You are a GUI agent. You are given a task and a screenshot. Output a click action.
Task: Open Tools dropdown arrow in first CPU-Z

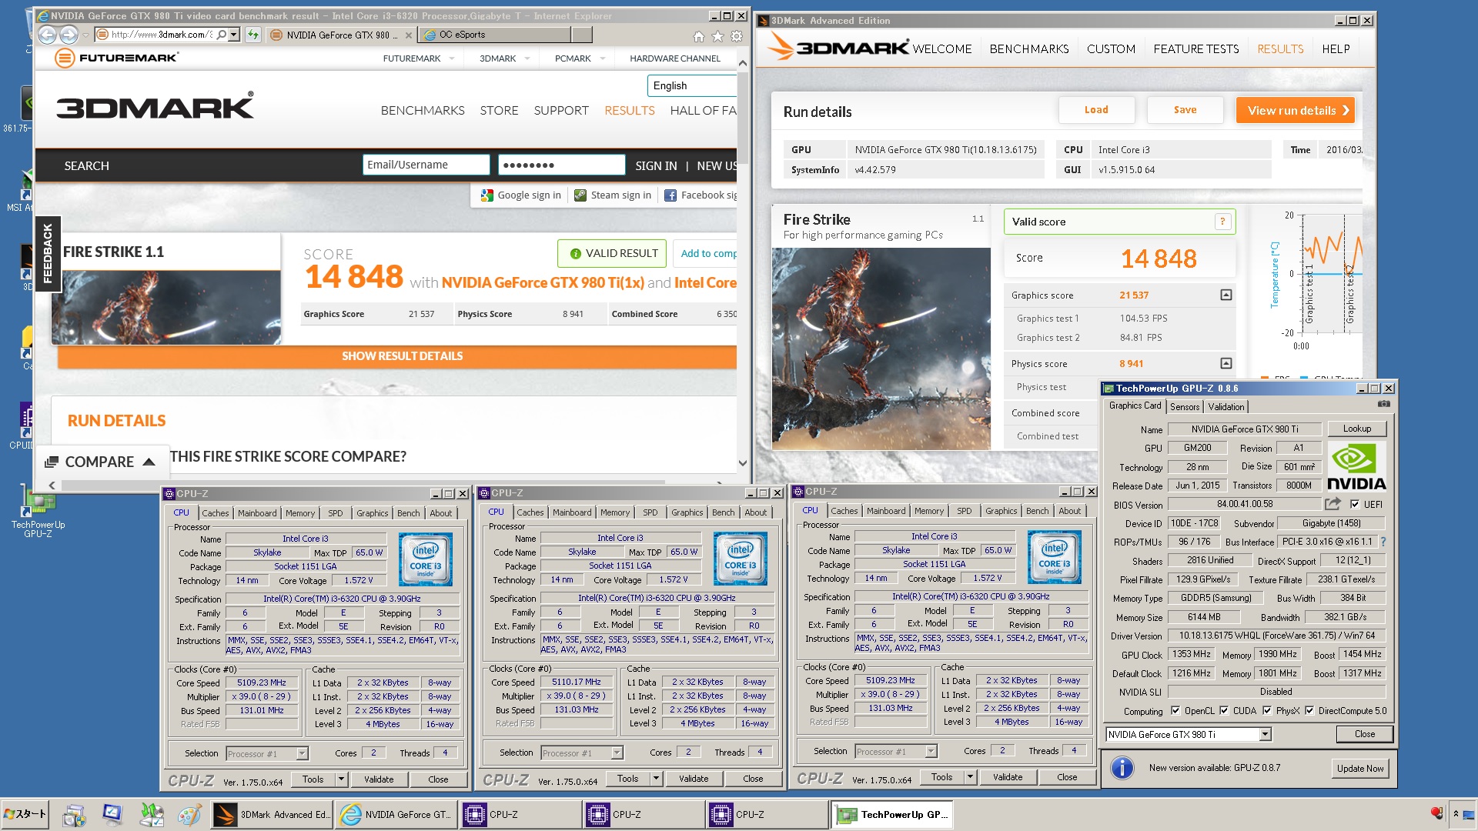pyautogui.click(x=341, y=779)
